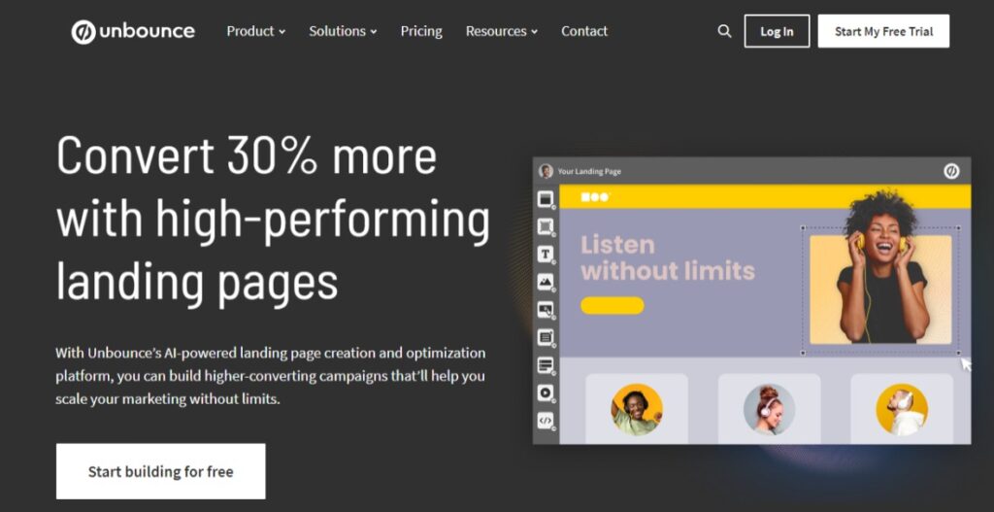Select the Custom HTML code widget icon
Viewport: 994px width, 512px height.
pyautogui.click(x=546, y=420)
